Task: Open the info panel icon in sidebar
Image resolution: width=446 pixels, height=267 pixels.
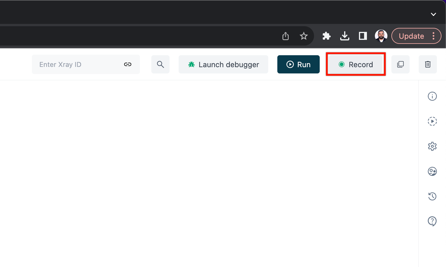Action: click(x=432, y=96)
